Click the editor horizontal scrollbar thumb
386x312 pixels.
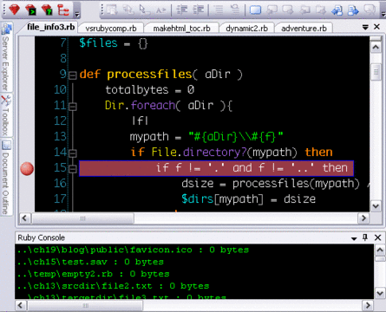click(x=82, y=218)
